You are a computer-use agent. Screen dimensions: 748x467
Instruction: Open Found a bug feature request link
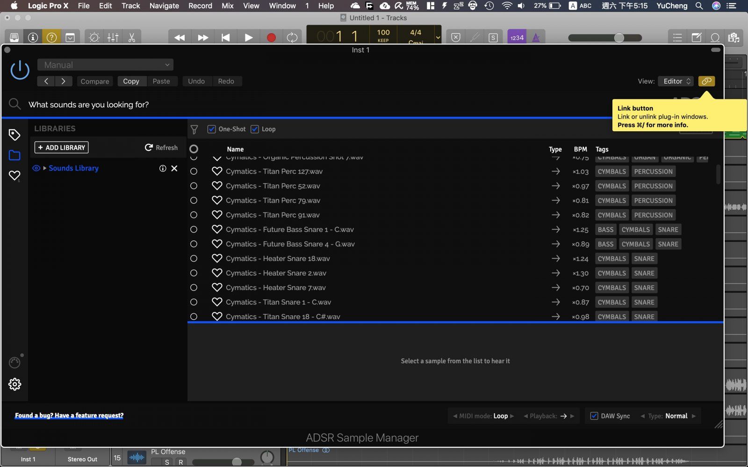pos(69,416)
